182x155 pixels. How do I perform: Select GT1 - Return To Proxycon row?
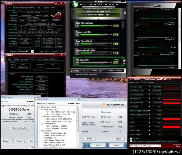pos(61,112)
